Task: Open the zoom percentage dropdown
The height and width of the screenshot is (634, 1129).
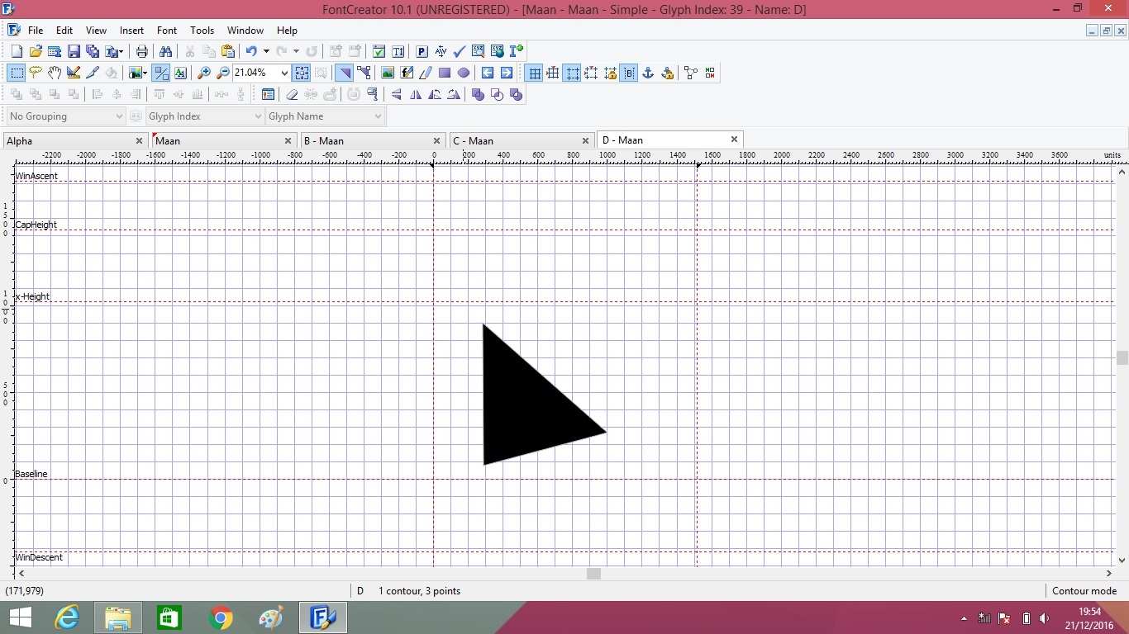Action: point(284,73)
